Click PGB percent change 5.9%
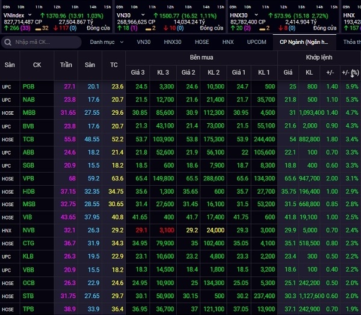This screenshot has width=361, height=315. point(352,87)
